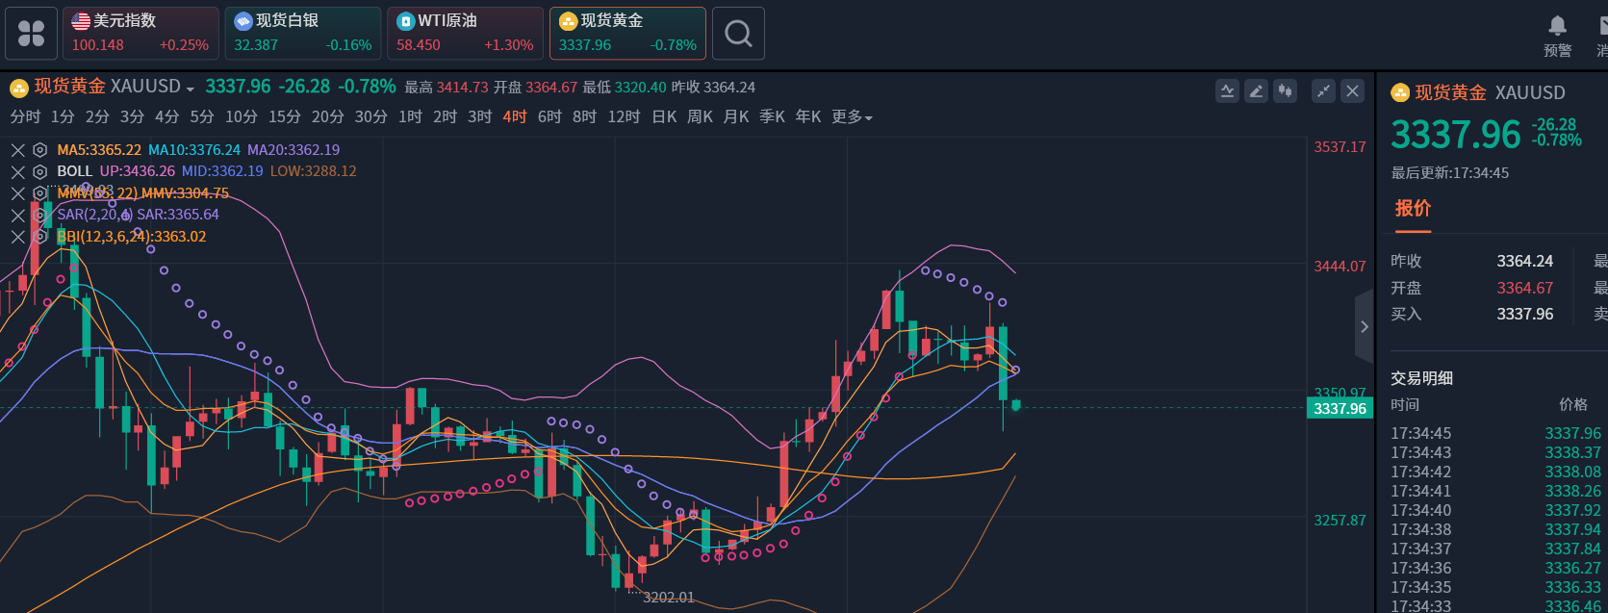Viewport: 1608px width, 613px height.
Task: Select the 现货黄金 ticker card
Action: pos(627,34)
